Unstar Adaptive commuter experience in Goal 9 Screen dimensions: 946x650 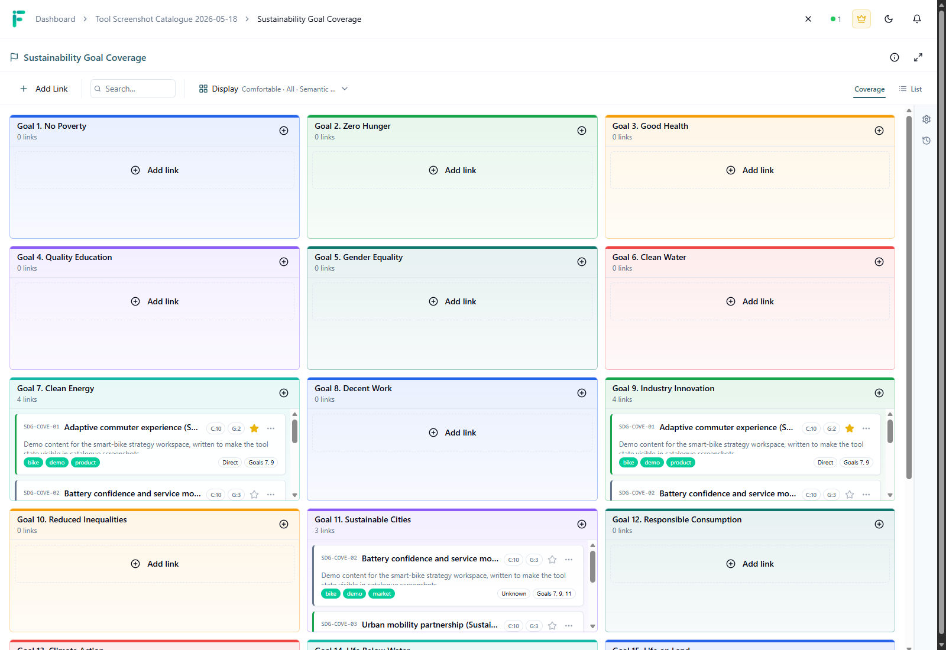click(x=850, y=428)
